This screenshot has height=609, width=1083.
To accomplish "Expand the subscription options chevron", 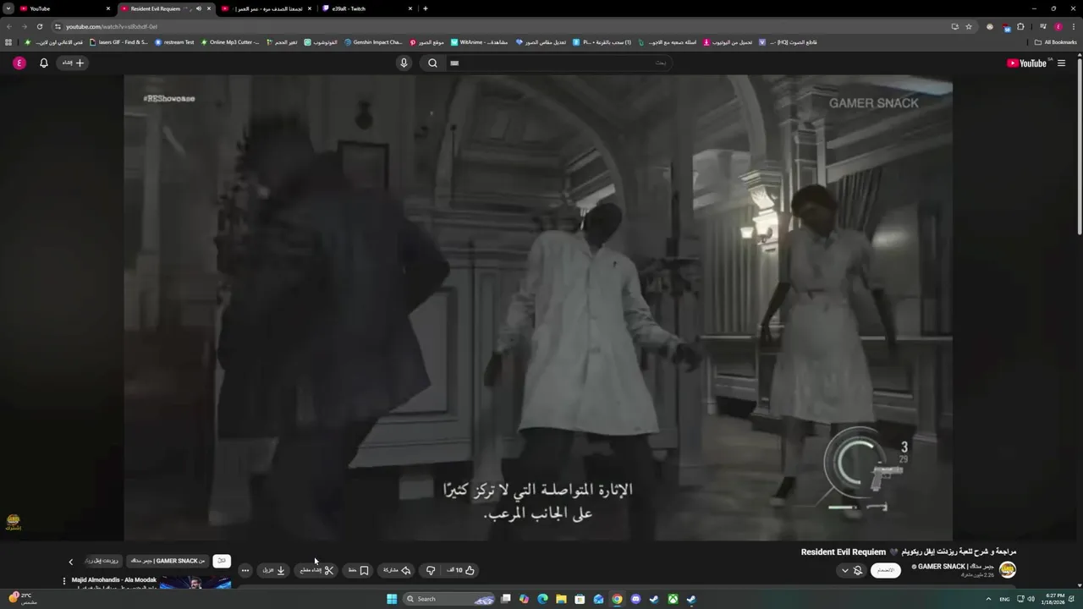I will pos(844,570).
